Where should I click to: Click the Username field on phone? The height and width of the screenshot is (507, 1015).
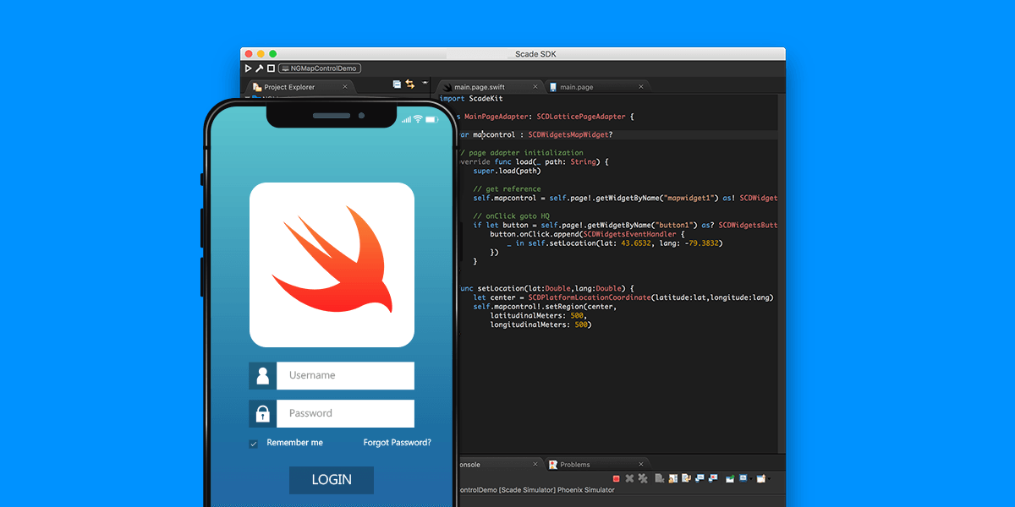coord(345,375)
